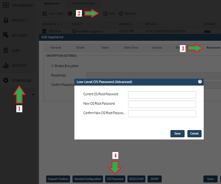Cancel the OS password dialog
Screen dimensions: 221x184
[x=194, y=134]
